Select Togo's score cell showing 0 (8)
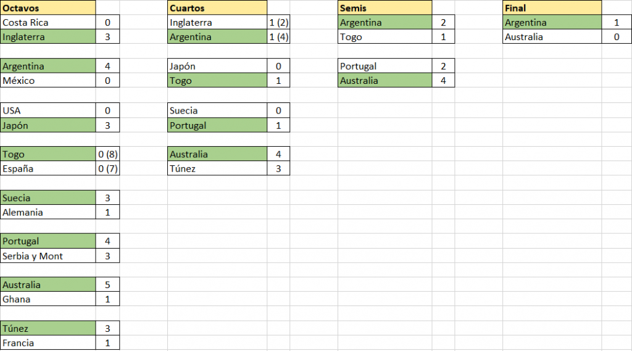632x351 pixels. click(x=107, y=154)
